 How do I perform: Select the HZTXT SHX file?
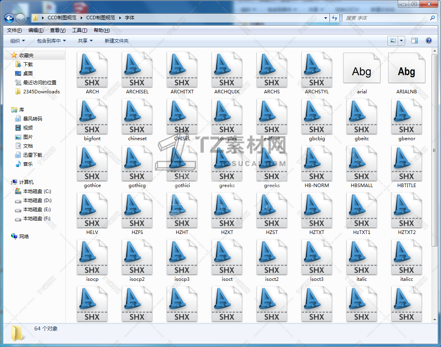point(317,210)
